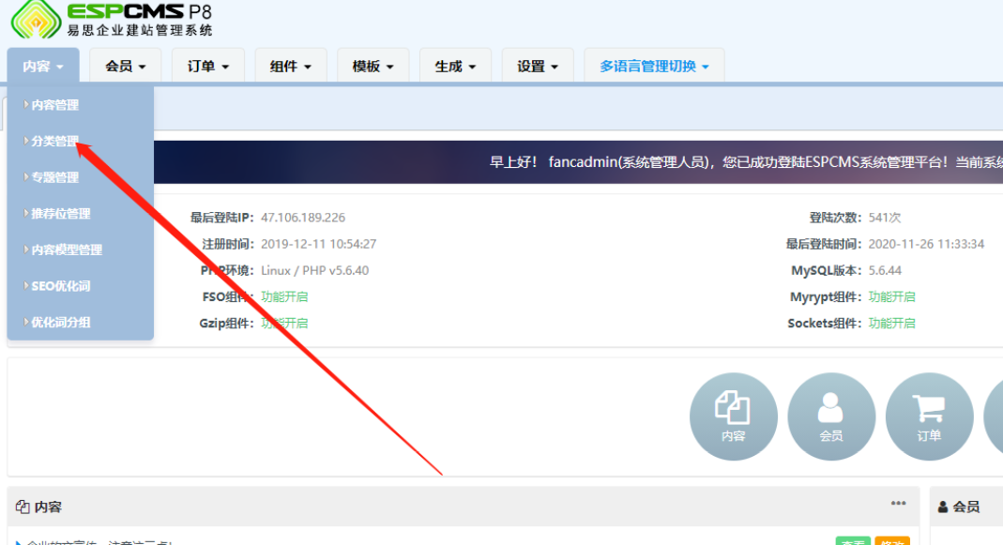Open the 设置 dropdown menu

[538, 67]
